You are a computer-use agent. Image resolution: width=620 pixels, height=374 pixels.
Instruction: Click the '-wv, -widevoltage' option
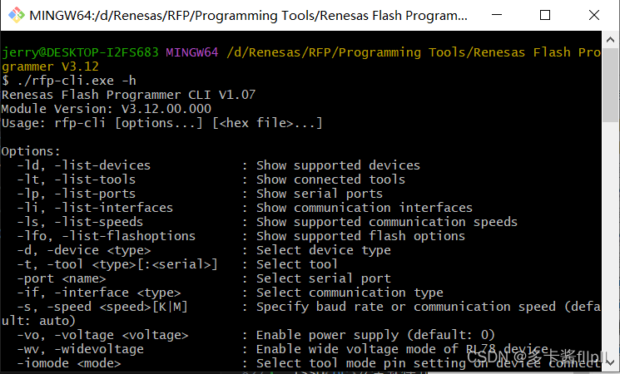pos(80,349)
